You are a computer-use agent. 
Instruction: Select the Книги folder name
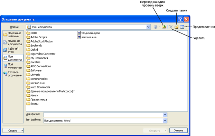click(35, 95)
